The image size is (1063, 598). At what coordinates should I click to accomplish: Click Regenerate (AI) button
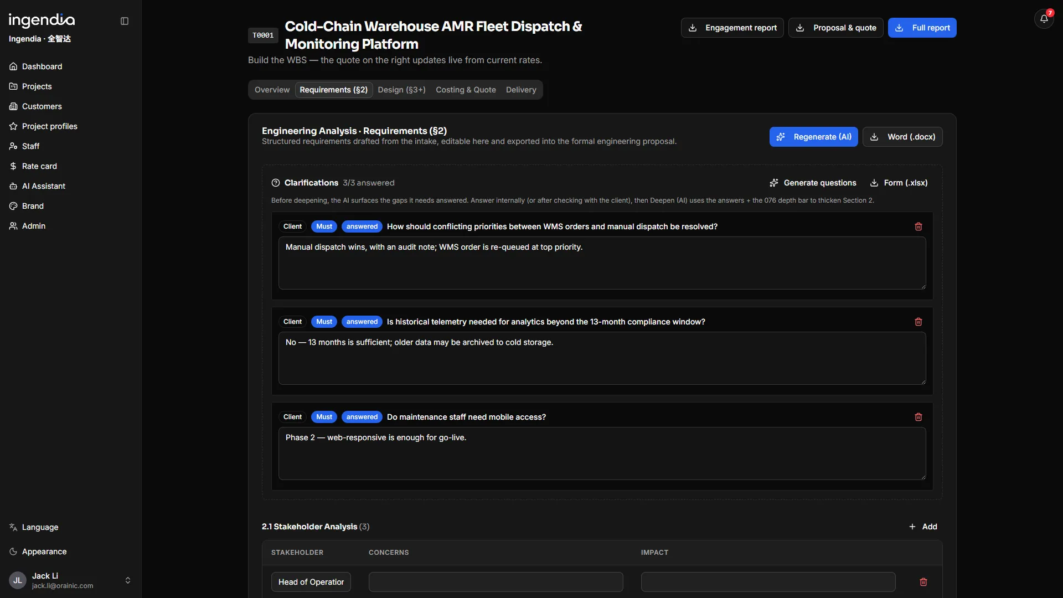[814, 137]
